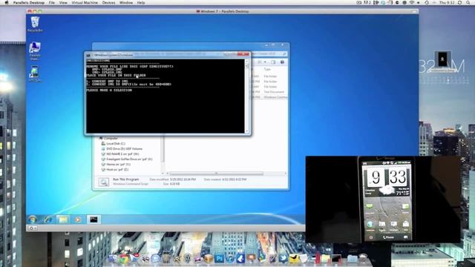Open the iTunes icon in the Dock

click(x=229, y=259)
